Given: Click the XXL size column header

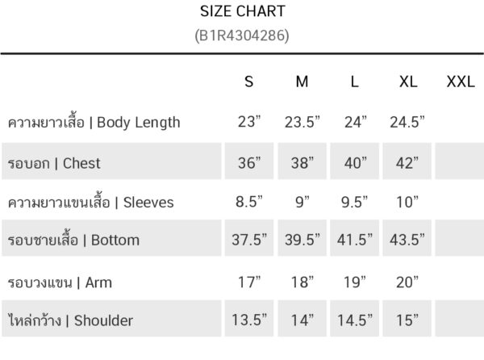Looking at the screenshot, I should (x=461, y=82).
